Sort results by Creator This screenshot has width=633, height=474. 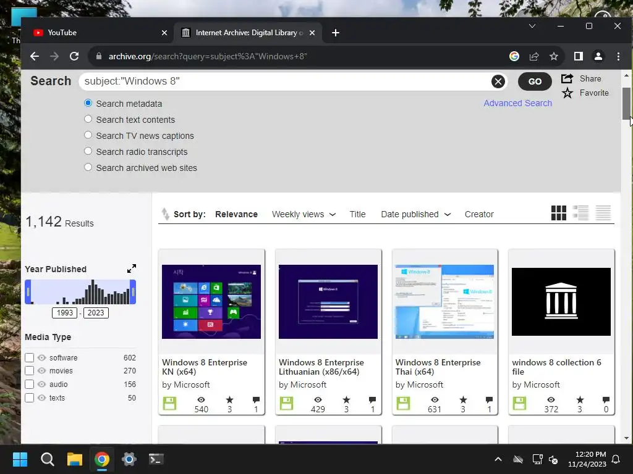coord(479,214)
